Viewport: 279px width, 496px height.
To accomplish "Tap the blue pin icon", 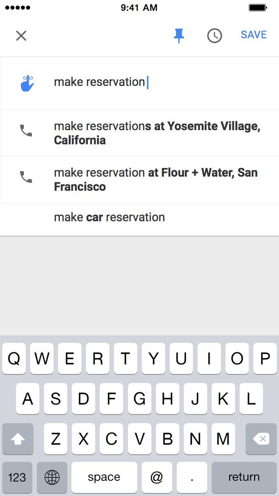I will pos(179,35).
